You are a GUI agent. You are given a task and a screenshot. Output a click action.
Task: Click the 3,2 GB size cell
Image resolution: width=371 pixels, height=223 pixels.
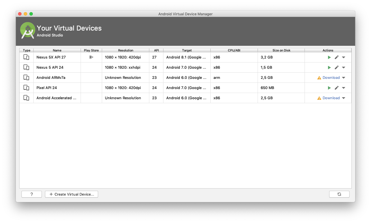pos(281,57)
